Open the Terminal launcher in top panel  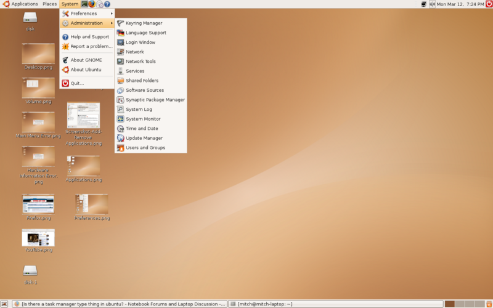click(x=84, y=4)
